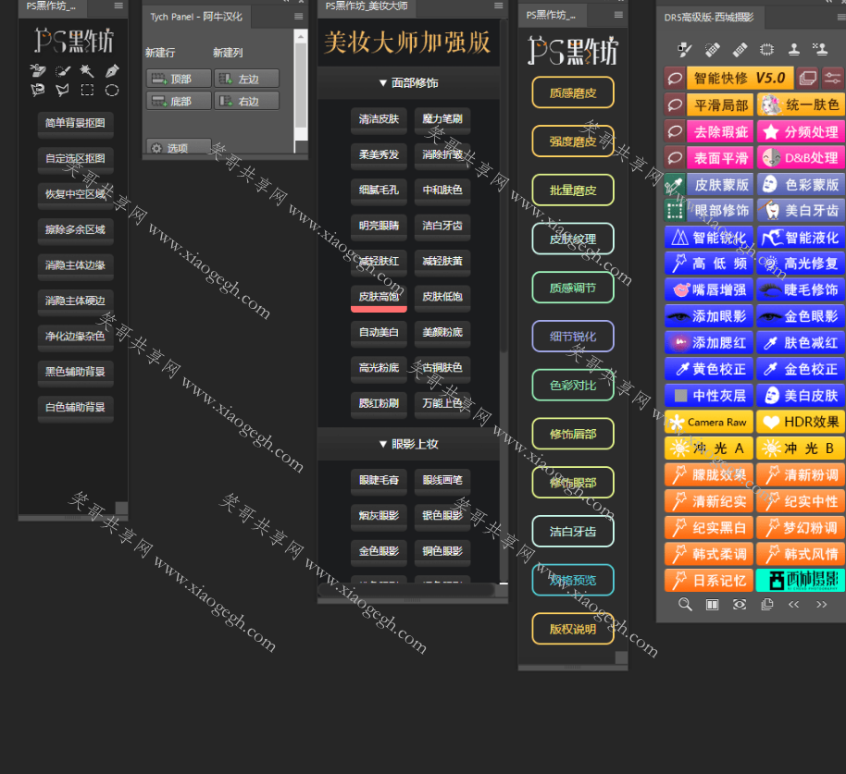Screen dimensions: 846x774
Task: Click the HDR效果 button
Action: coord(802,422)
